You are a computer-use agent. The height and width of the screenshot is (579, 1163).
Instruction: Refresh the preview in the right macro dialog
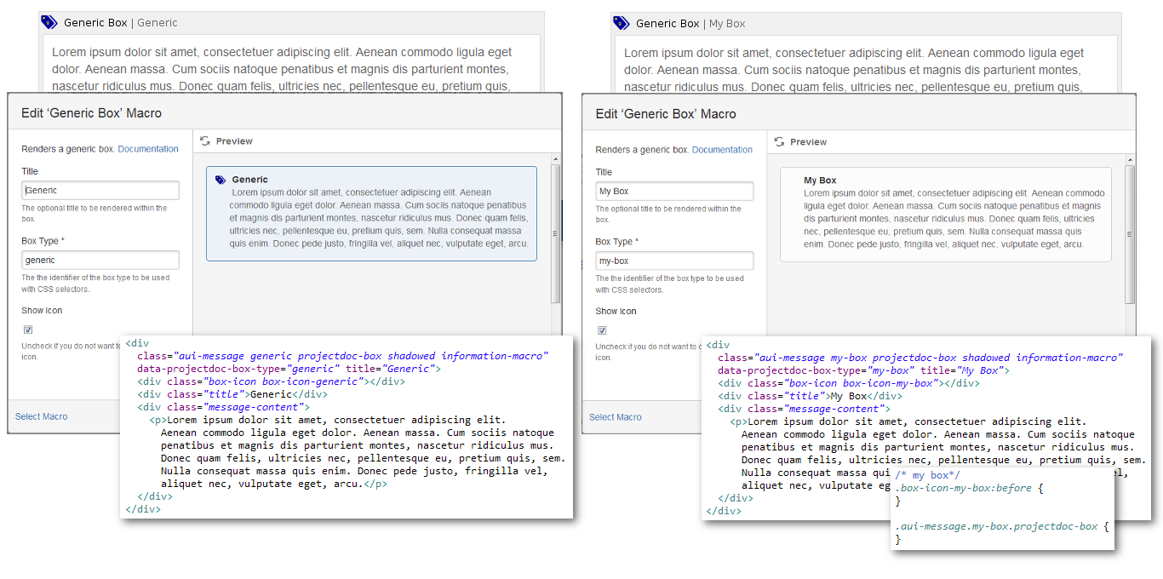click(x=779, y=142)
